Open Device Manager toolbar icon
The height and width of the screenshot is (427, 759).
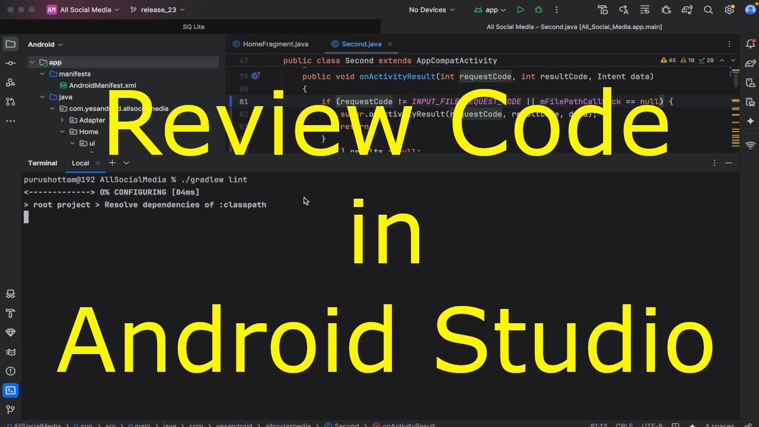603,9
